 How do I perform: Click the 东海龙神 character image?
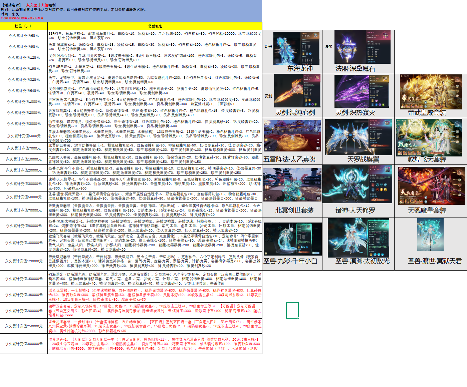[296, 48]
